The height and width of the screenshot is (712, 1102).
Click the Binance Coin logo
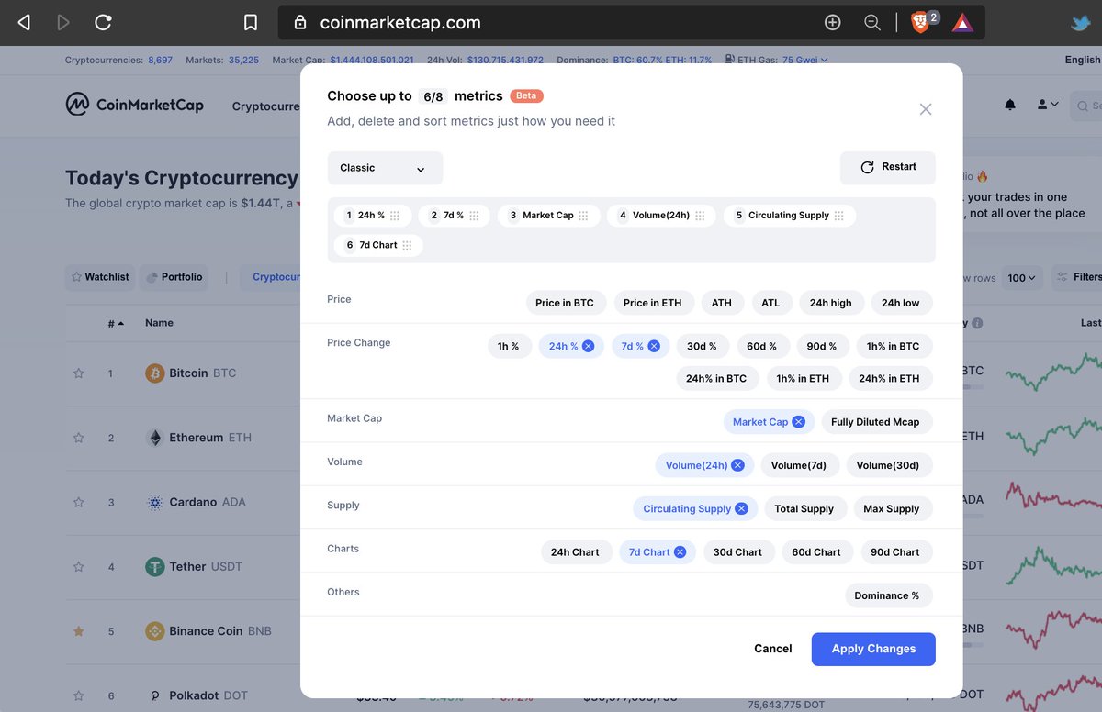point(155,631)
